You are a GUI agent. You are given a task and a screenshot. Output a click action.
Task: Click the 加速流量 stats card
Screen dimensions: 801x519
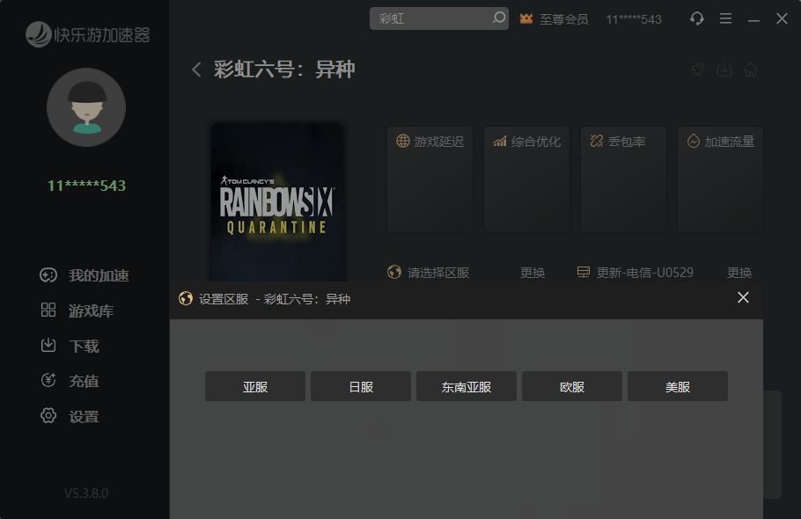(x=720, y=179)
